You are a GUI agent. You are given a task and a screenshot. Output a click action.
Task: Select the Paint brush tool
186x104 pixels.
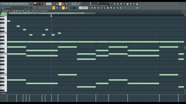point(15,11)
